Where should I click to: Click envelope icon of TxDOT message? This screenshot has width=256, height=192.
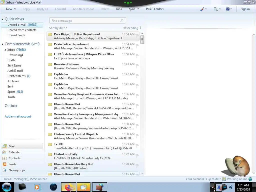(50, 144)
